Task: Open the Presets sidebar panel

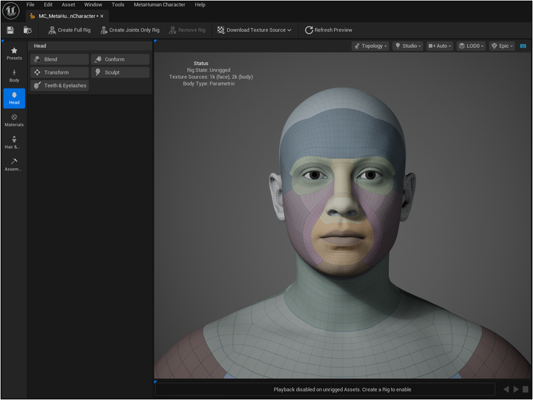Action: click(x=15, y=54)
